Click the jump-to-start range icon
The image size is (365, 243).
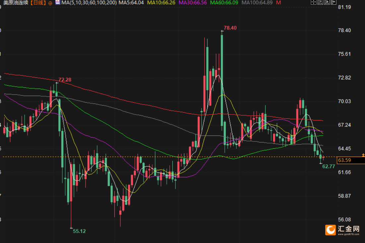320,2
